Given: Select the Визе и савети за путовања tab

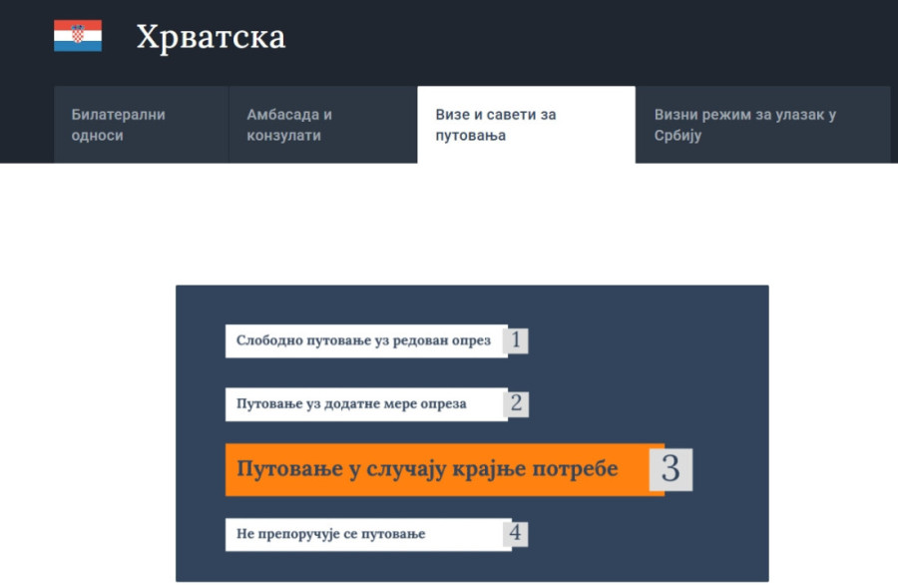Looking at the screenshot, I should pos(525,125).
